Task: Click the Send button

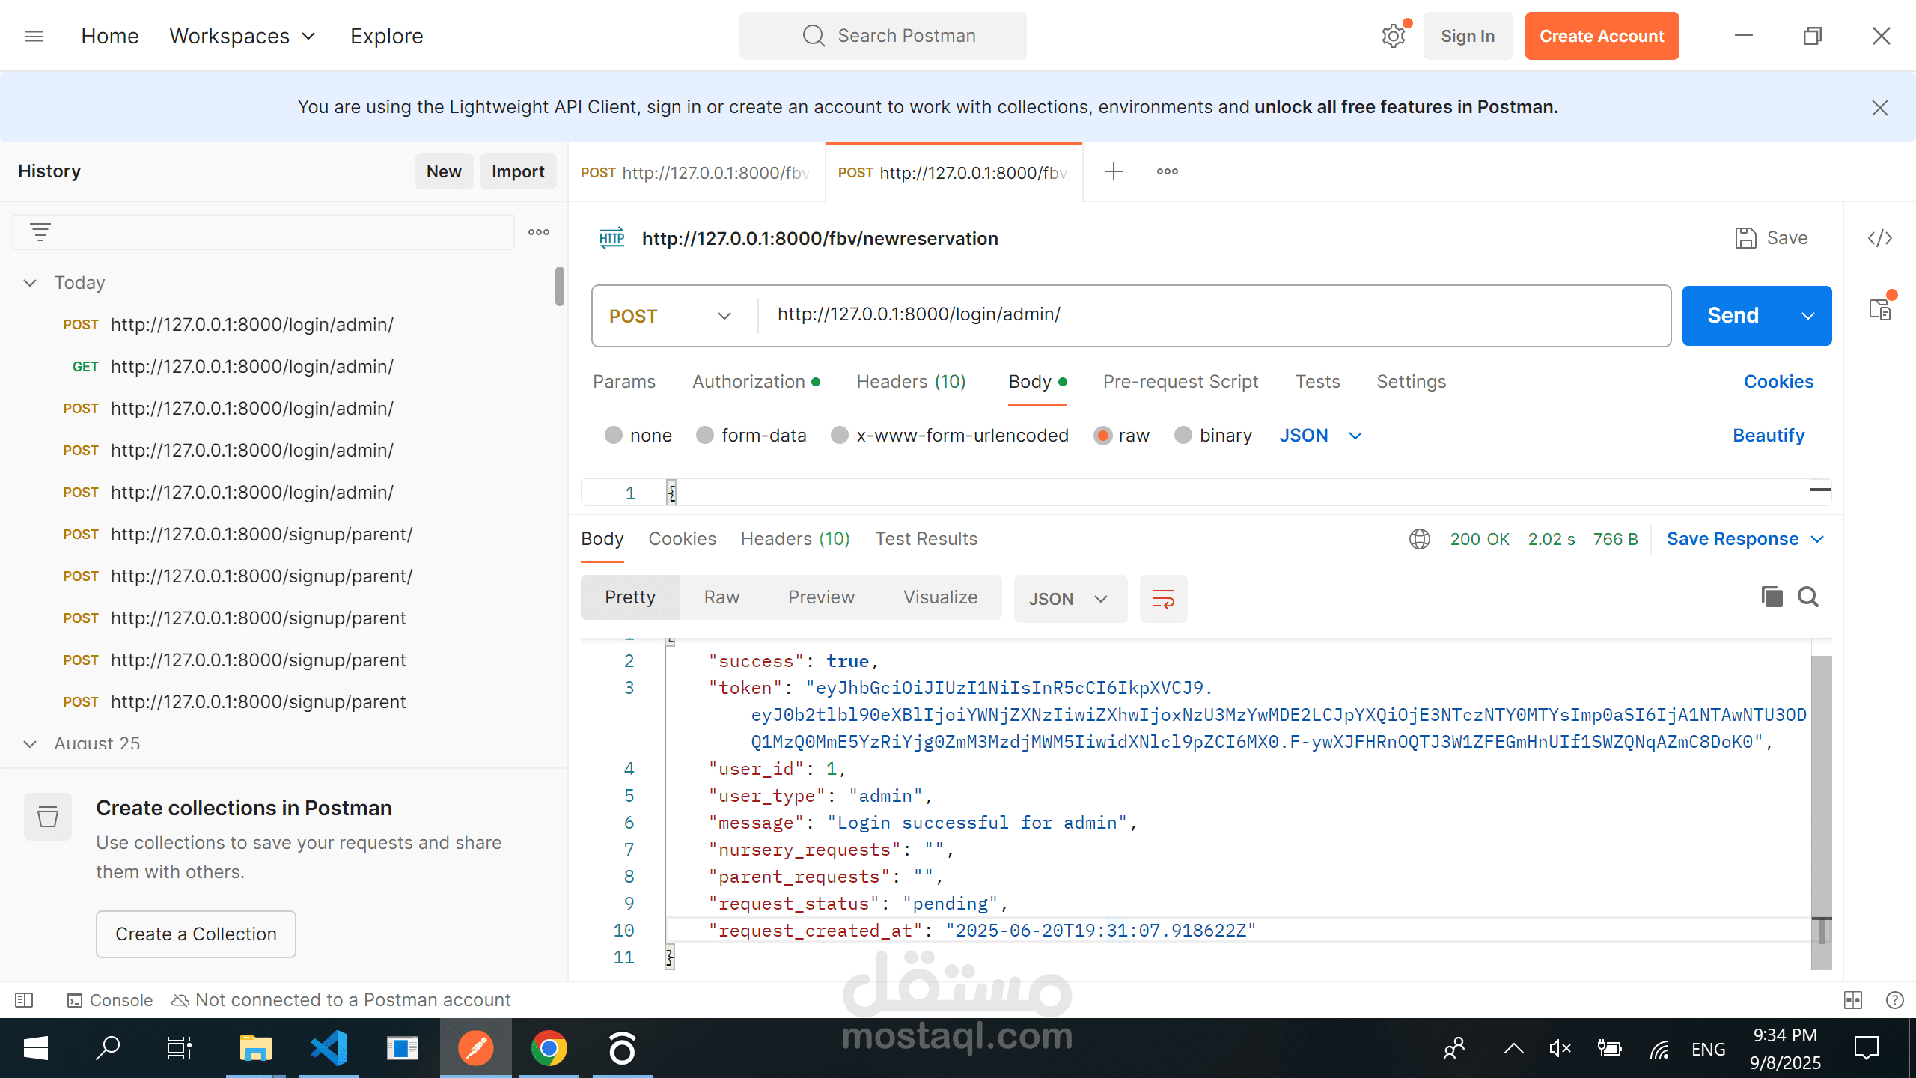Action: click(1733, 316)
